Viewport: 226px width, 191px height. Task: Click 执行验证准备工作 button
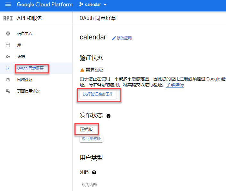(98, 94)
